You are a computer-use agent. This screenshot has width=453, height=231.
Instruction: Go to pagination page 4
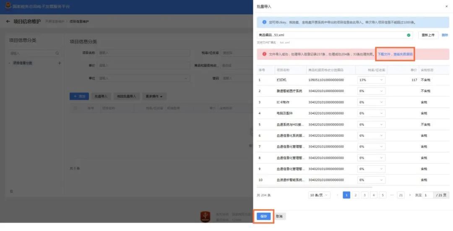coord(374,195)
